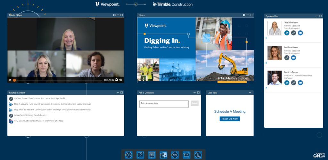328x160 pixels.
Task: Click the grid layout icon in Slides header
Action: [244, 15]
